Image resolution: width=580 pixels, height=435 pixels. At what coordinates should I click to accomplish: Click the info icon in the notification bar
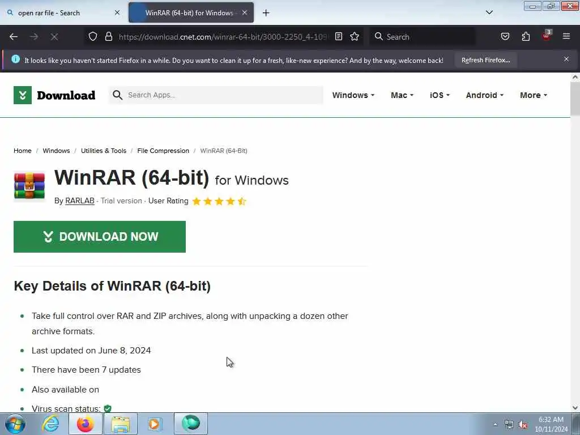[15, 59]
